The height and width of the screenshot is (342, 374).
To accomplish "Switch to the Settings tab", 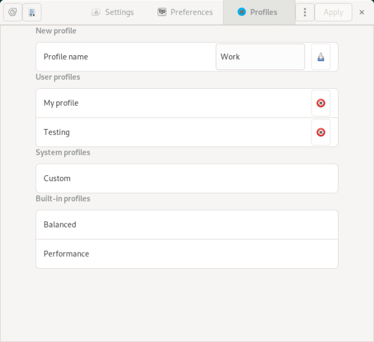I will (x=119, y=12).
